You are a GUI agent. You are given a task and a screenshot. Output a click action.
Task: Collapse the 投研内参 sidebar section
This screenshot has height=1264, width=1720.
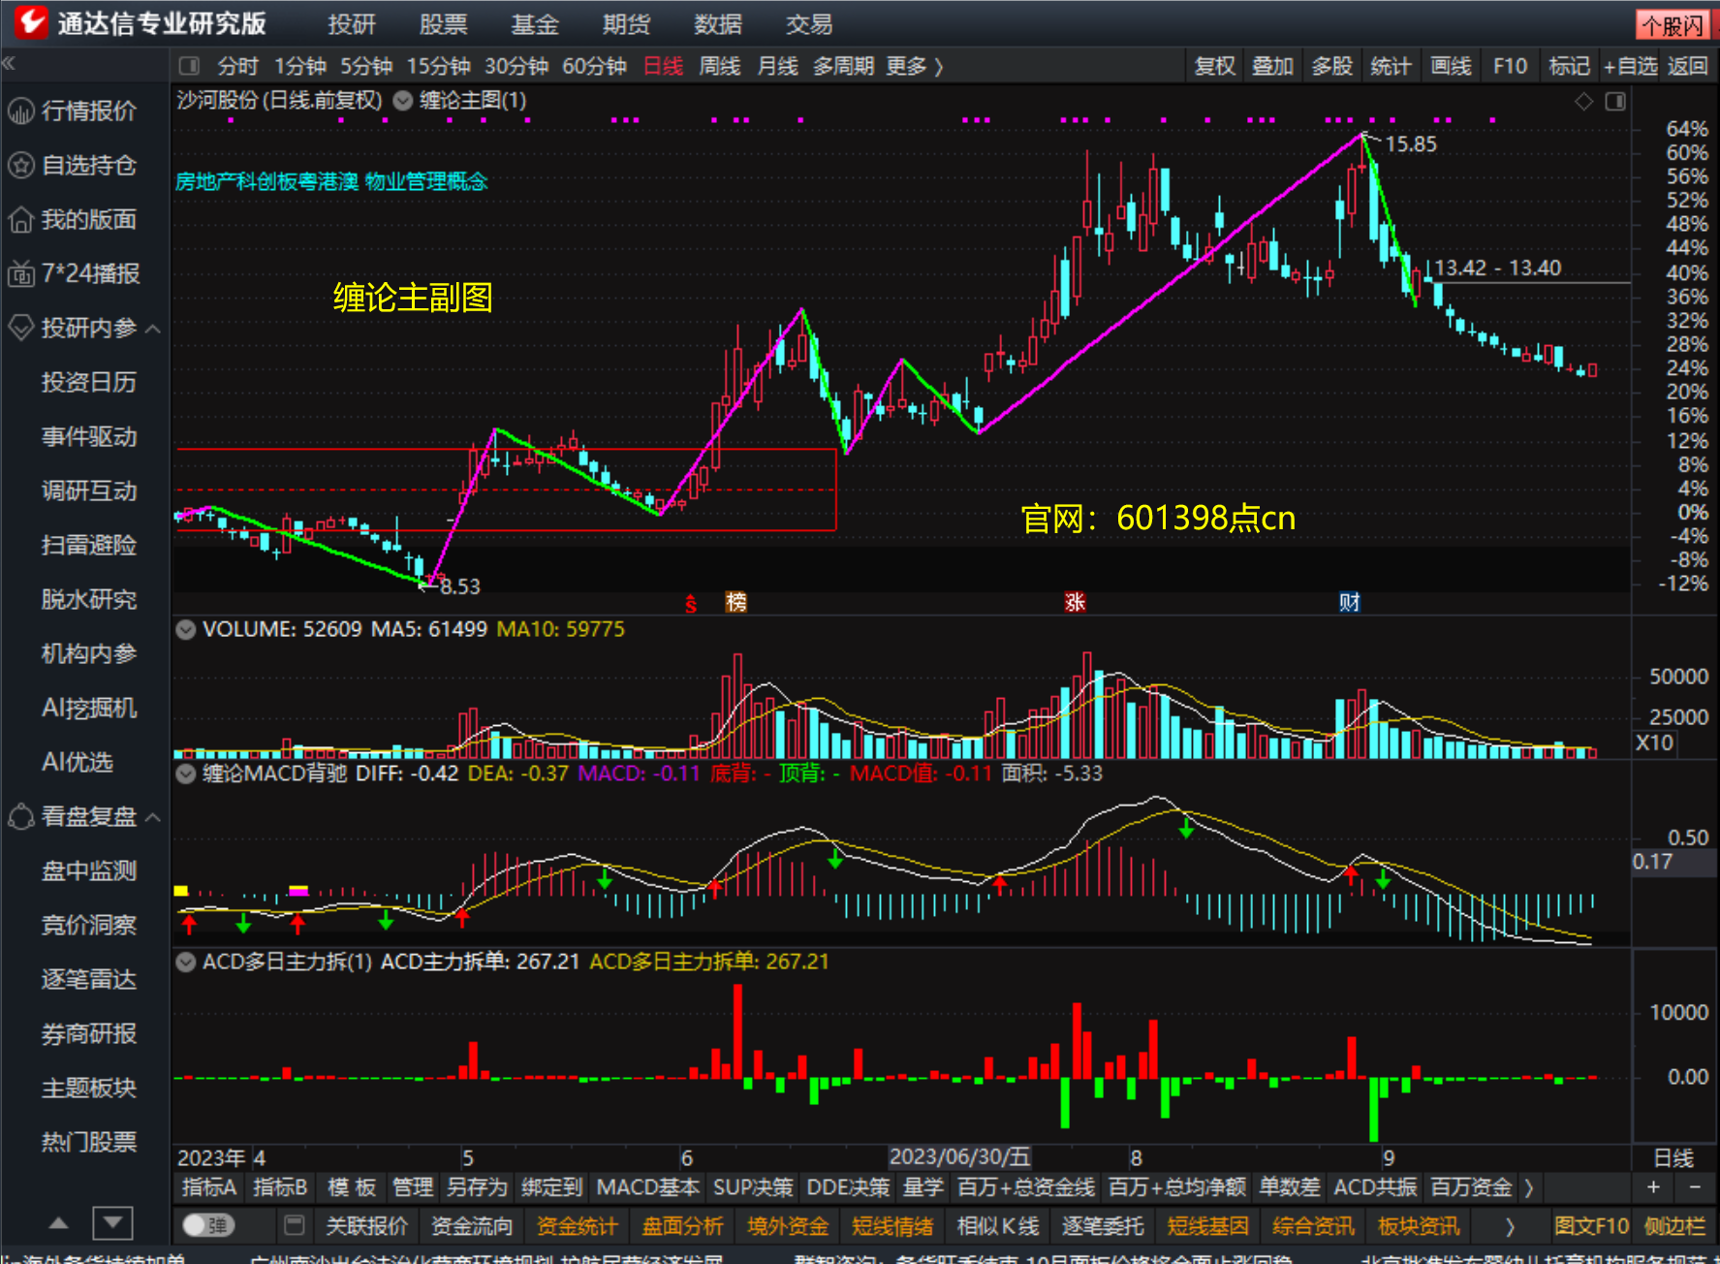click(x=153, y=329)
